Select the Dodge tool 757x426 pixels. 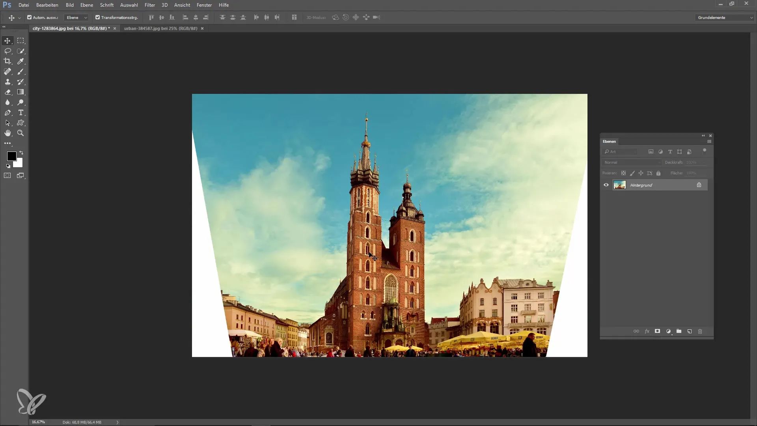coord(21,102)
